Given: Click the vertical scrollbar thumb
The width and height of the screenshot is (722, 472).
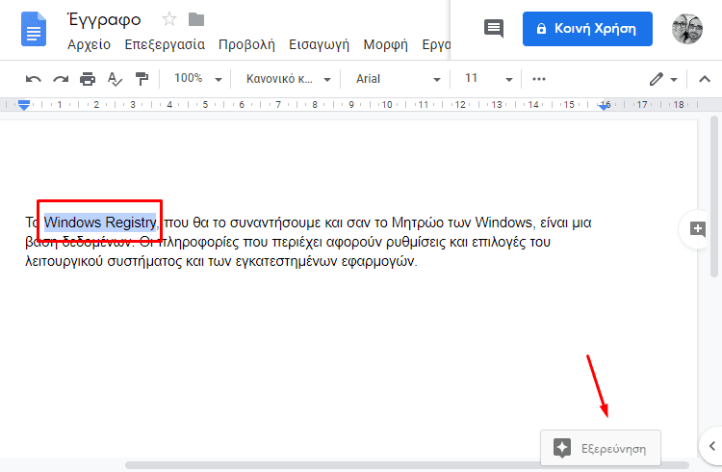Looking at the screenshot, I should point(714,196).
